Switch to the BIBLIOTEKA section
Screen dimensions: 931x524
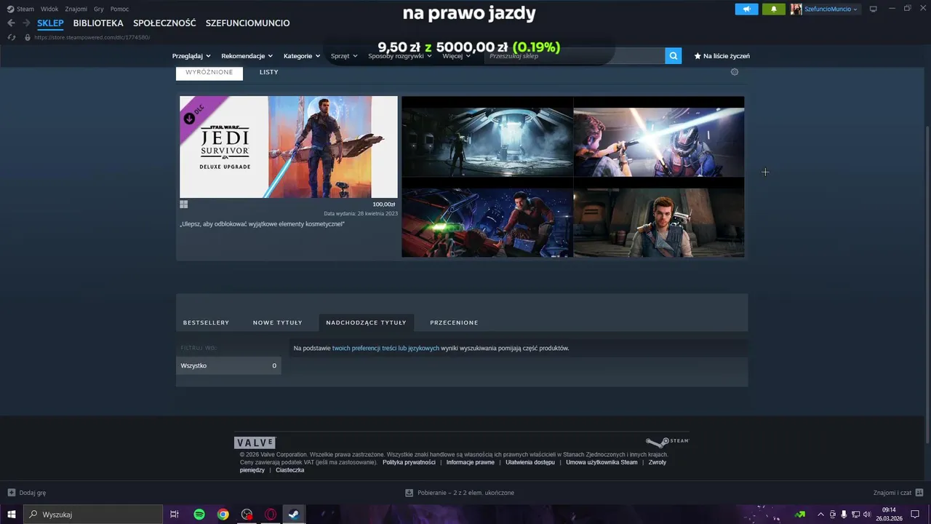tap(98, 23)
